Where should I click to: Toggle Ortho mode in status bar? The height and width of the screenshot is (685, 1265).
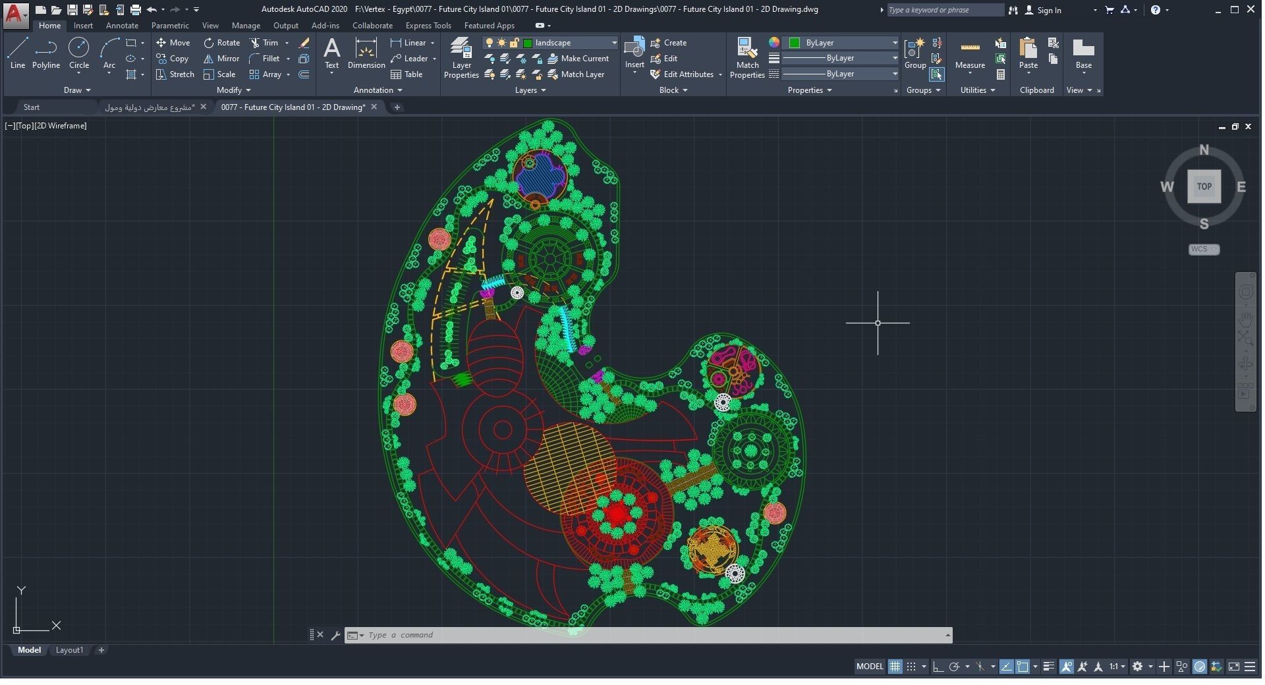point(938,667)
